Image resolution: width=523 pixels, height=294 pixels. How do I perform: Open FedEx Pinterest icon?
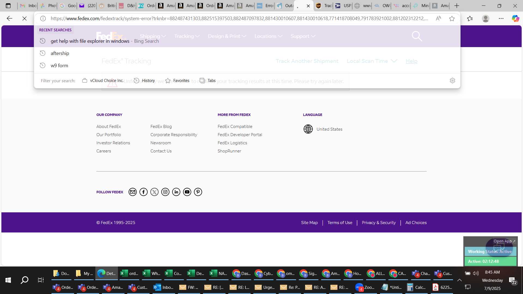198,192
